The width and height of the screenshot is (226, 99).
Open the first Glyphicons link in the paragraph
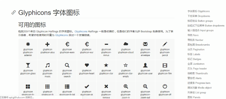pos(81,31)
